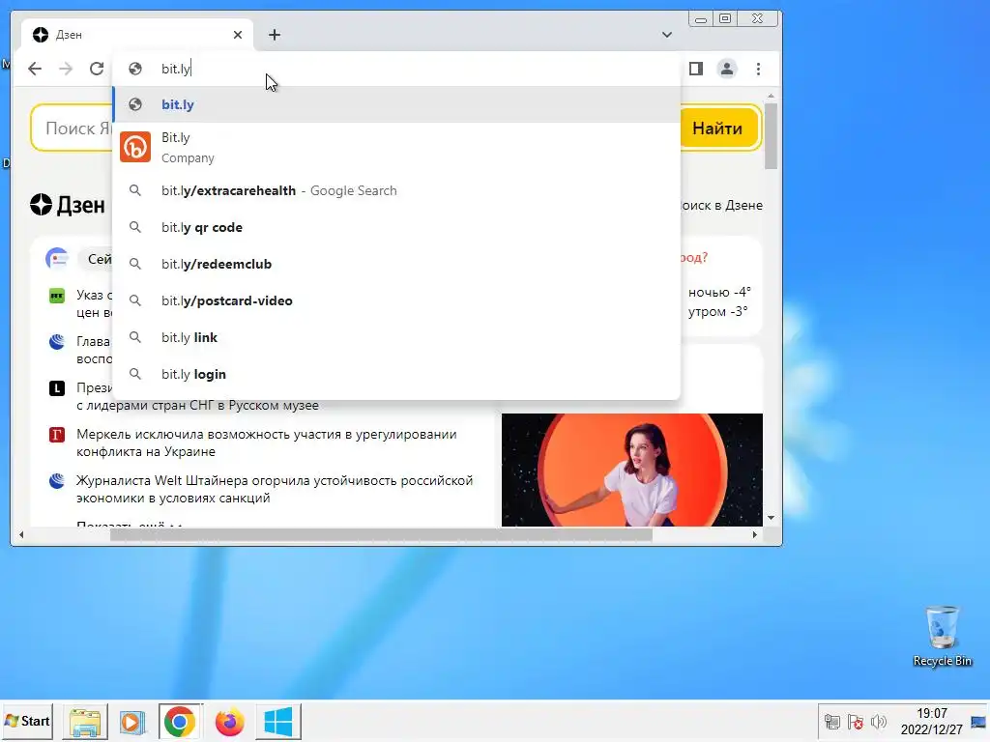
Task: Reload the page with the refresh icon
Action: click(97, 69)
